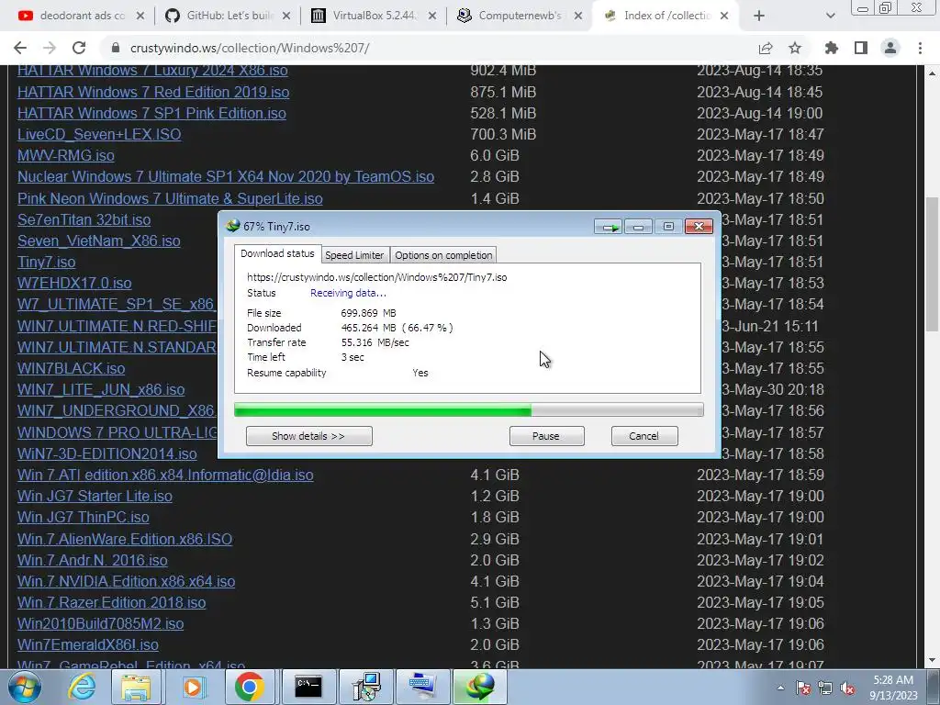Open Nuclear Windows 7 Ultimate SP1 X64 link
This screenshot has width=940, height=705.
tap(226, 177)
